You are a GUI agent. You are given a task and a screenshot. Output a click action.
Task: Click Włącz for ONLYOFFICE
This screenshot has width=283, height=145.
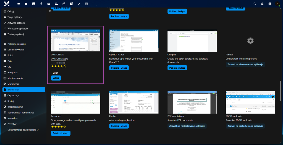coord(56,78)
